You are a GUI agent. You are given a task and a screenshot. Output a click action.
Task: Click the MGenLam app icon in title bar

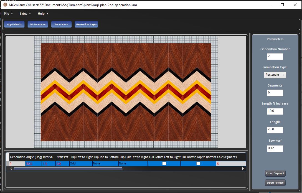pyautogui.click(x=5, y=5)
